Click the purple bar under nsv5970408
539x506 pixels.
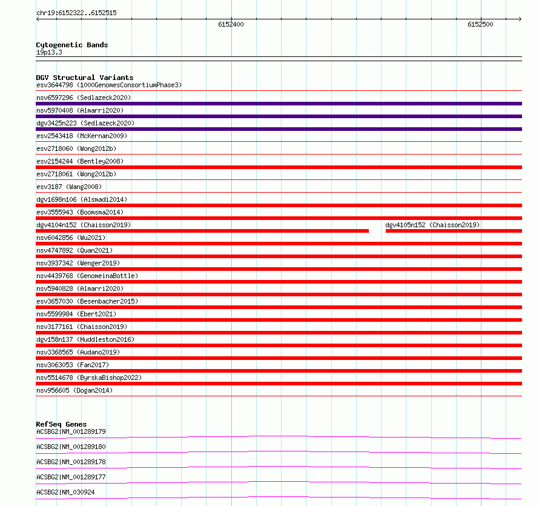(279, 116)
